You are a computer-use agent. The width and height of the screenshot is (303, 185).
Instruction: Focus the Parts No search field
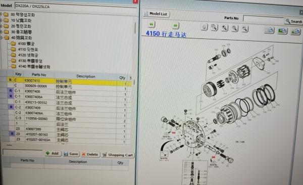(263, 19)
